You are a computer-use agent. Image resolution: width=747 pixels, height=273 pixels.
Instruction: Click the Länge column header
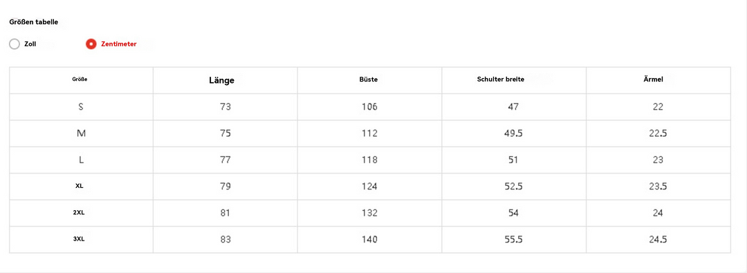tap(221, 81)
